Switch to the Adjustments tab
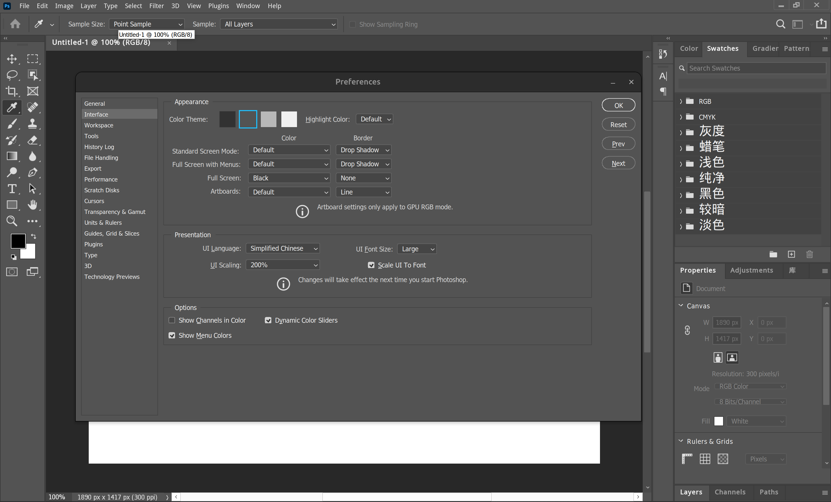Image resolution: width=831 pixels, height=502 pixels. click(x=751, y=270)
